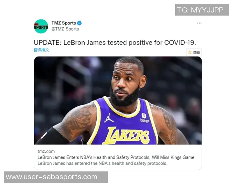Image resolution: width=233 pixels, height=187 pixels.
Task: Click the Lakers jersey logo in the photo
Action: [126, 136]
